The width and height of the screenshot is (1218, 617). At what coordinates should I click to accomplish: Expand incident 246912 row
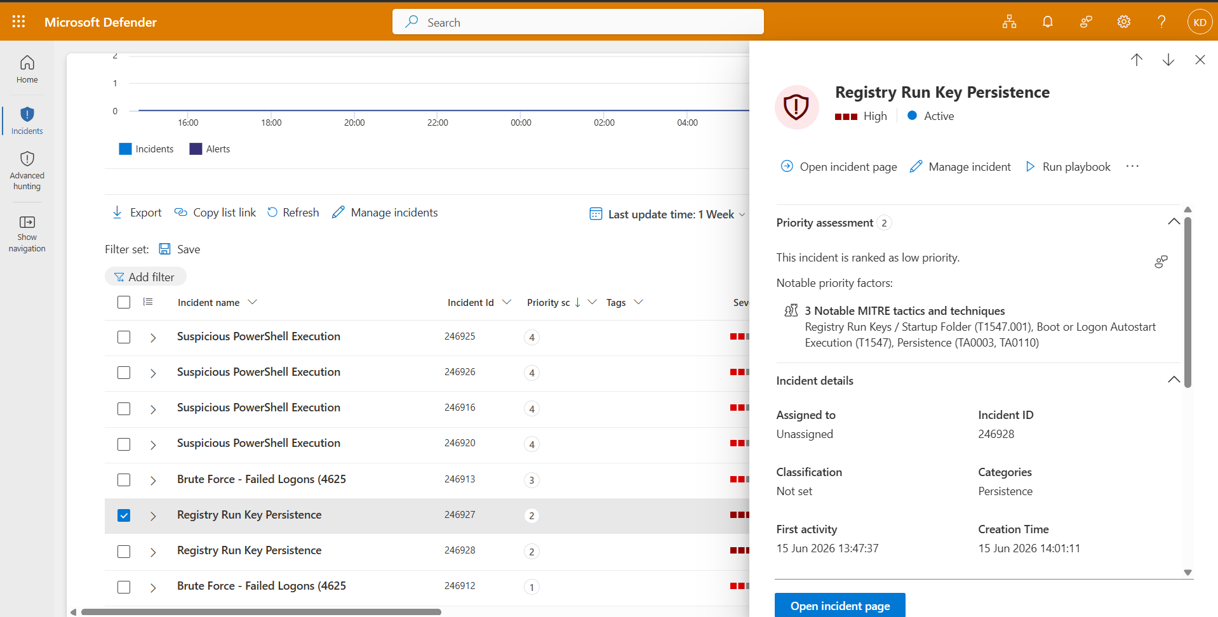(153, 588)
